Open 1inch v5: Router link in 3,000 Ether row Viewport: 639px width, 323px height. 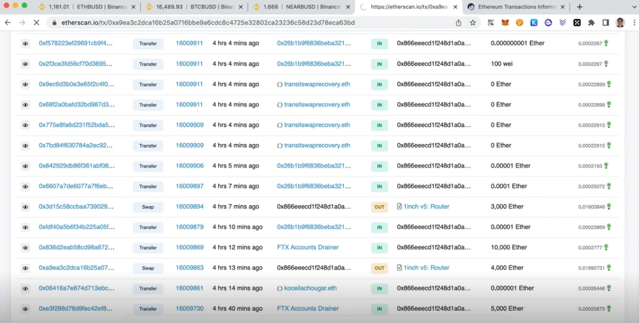tap(427, 206)
